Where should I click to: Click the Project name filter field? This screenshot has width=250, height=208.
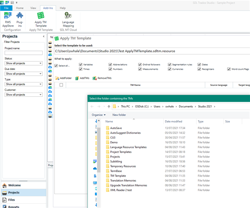coord(24,53)
